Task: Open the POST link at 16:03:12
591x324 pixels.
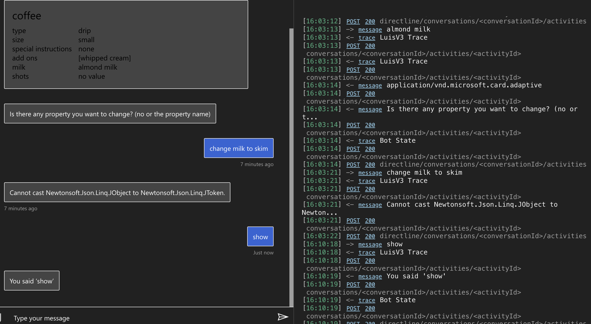Action: pyautogui.click(x=353, y=21)
